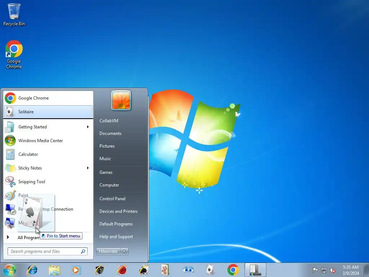369x277 pixels.
Task: Open Google Chrome from the Start menu pinned list
Action: (x=48, y=98)
